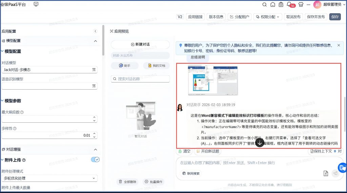Toggle 联网搜索 web search option

coord(191,173)
